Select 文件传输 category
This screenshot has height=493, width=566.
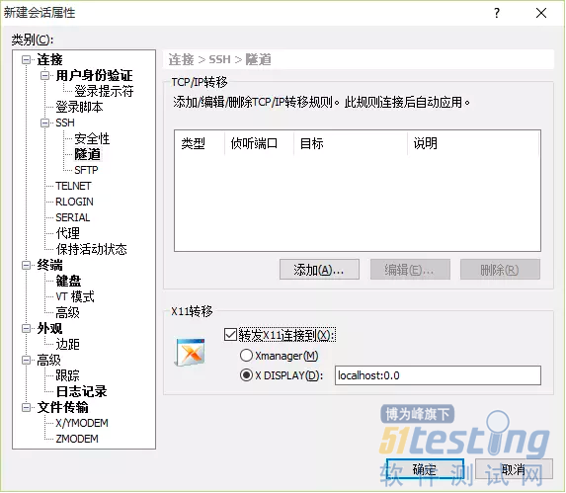coord(63,407)
